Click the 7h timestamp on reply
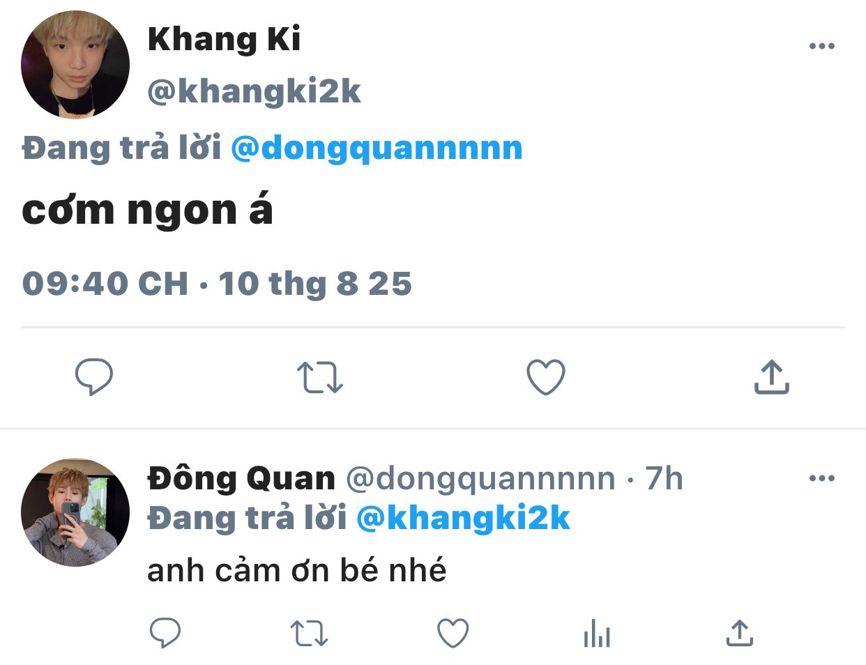Image resolution: width=866 pixels, height=665 pixels. click(x=664, y=479)
